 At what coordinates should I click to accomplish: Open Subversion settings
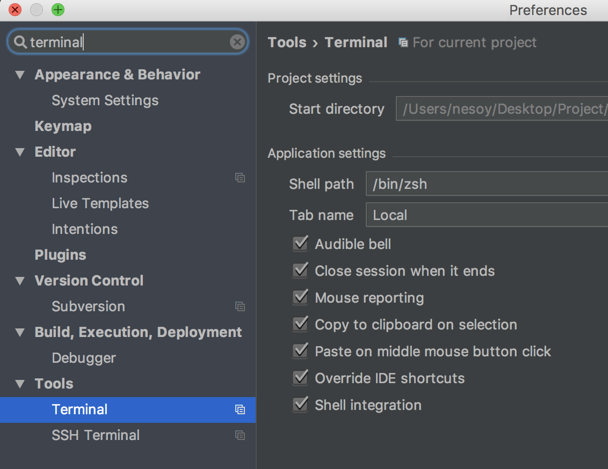[x=89, y=306]
